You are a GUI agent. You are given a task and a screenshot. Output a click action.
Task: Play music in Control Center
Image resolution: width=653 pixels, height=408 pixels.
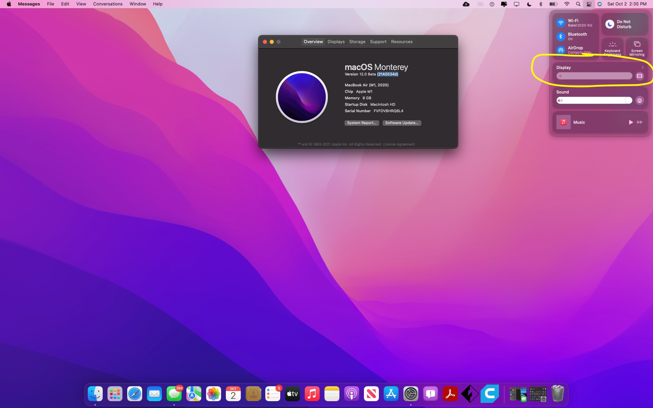(631, 122)
